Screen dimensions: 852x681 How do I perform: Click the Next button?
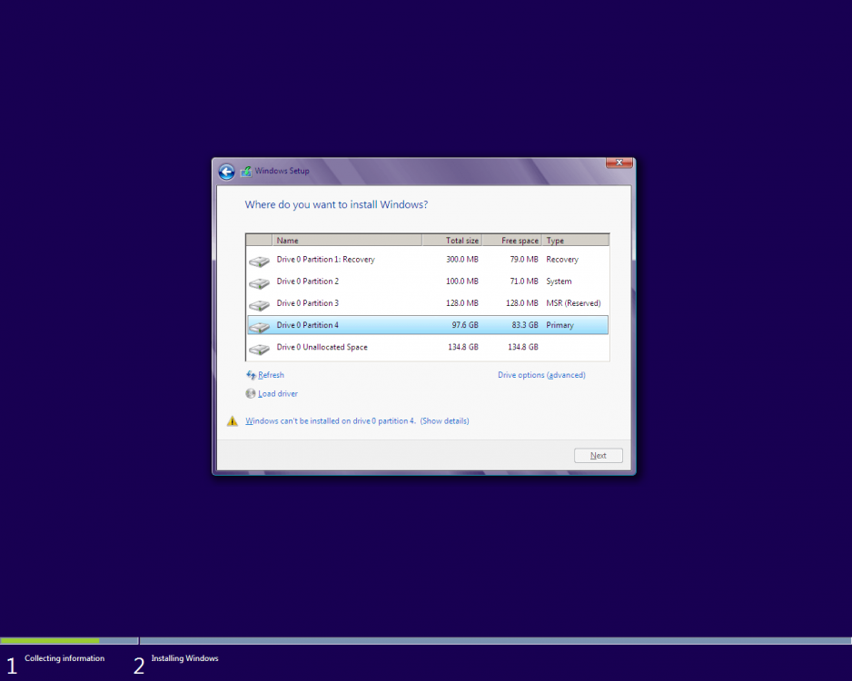click(x=599, y=456)
